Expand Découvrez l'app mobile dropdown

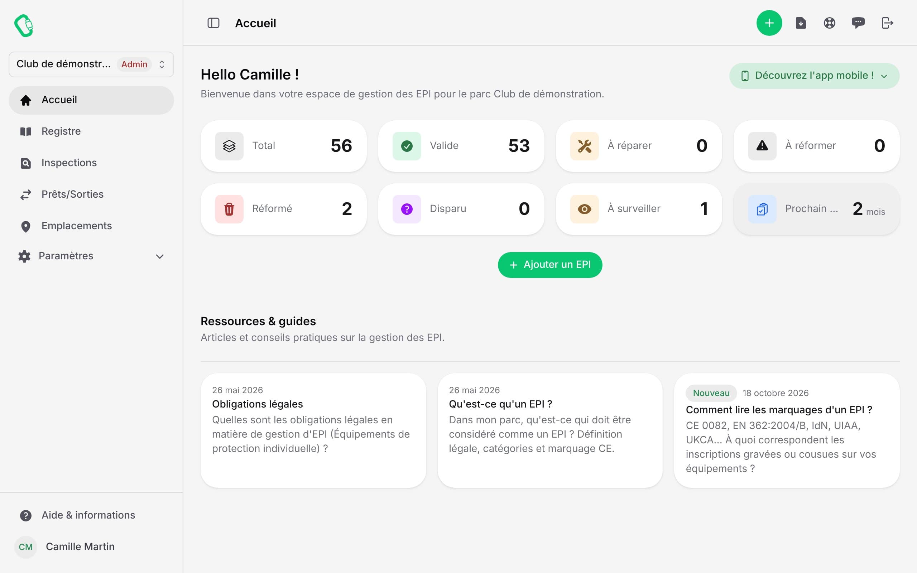click(x=814, y=76)
